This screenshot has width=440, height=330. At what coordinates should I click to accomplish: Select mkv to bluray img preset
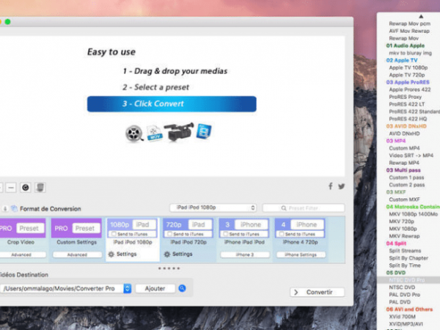[x=410, y=53]
